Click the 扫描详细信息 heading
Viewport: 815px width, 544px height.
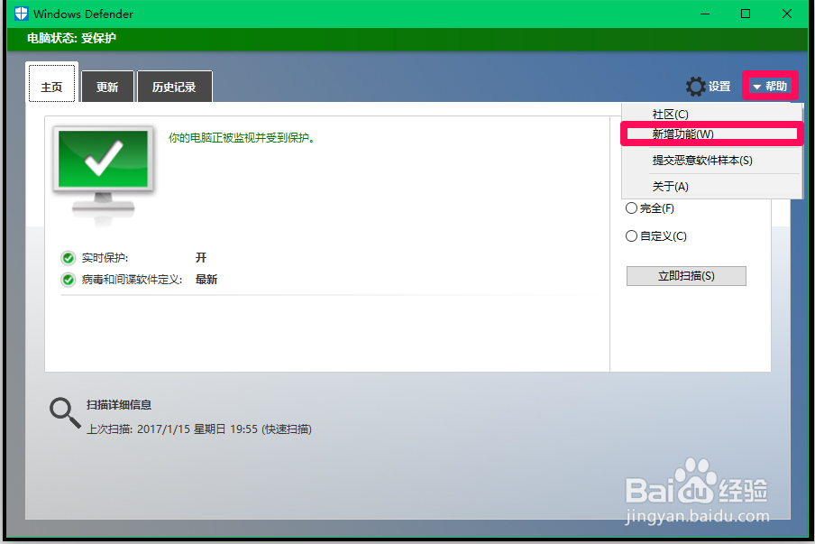tap(119, 405)
